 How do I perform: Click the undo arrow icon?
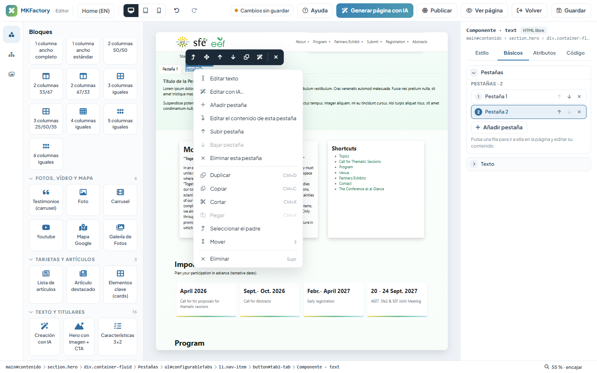tap(177, 10)
